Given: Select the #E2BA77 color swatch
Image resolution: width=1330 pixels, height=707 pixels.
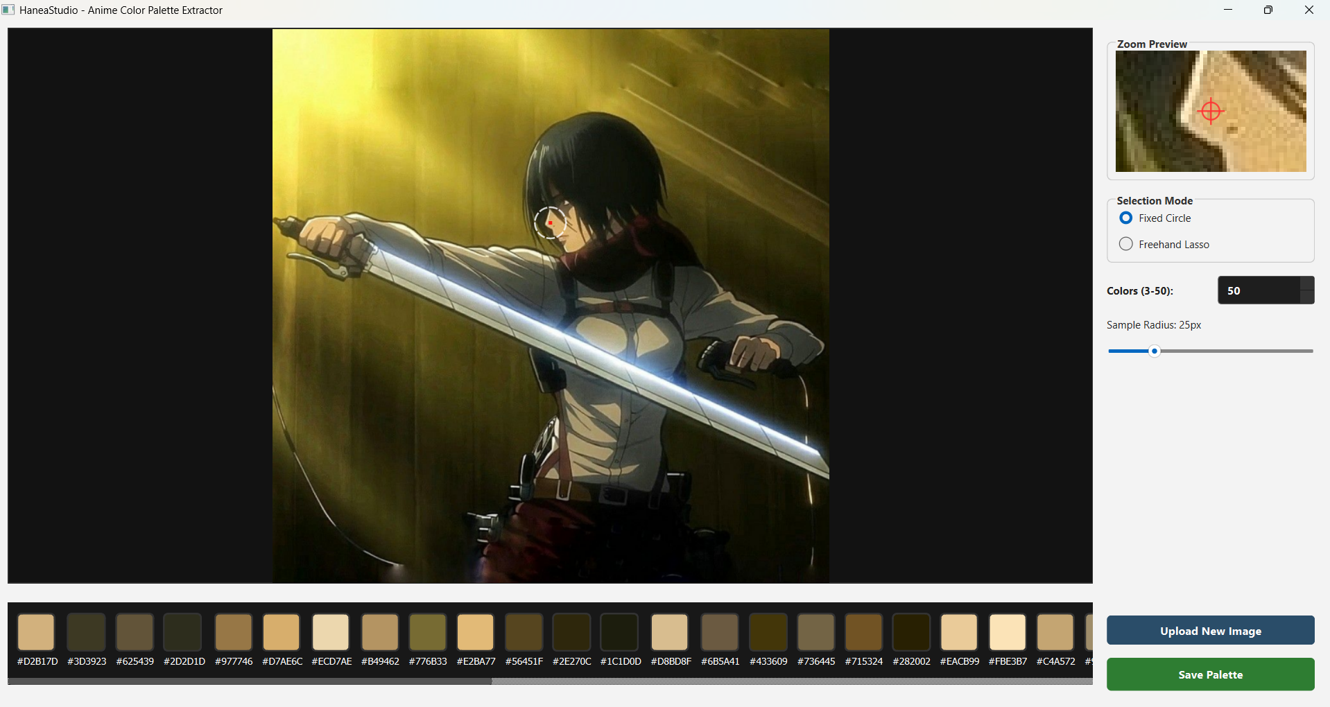Looking at the screenshot, I should (475, 631).
